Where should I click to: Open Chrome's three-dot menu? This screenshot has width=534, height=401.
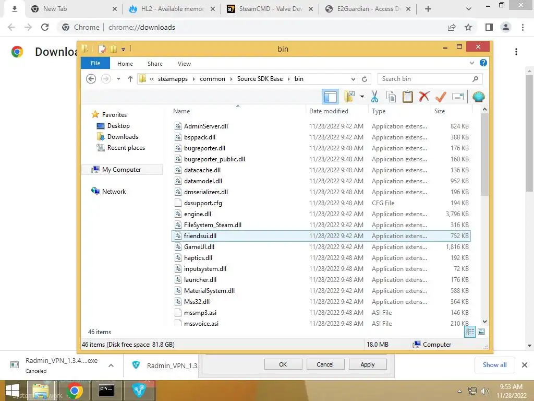[x=523, y=27]
